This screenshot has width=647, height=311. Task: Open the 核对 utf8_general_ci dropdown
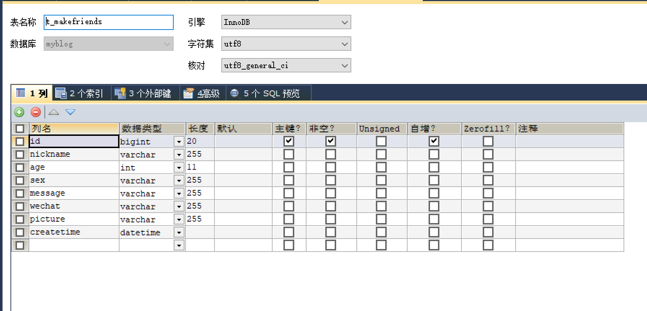tap(286, 65)
